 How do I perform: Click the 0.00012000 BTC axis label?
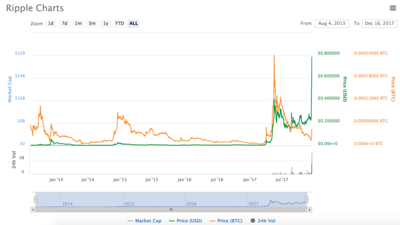[371, 98]
